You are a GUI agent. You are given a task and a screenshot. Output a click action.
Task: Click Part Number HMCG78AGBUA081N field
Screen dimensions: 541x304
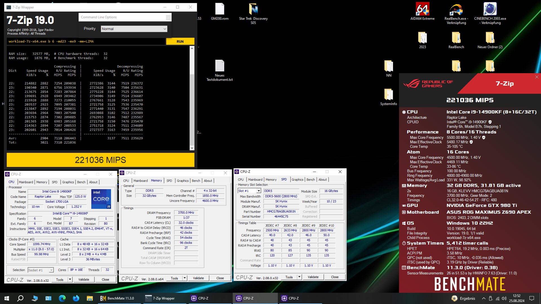click(x=281, y=211)
